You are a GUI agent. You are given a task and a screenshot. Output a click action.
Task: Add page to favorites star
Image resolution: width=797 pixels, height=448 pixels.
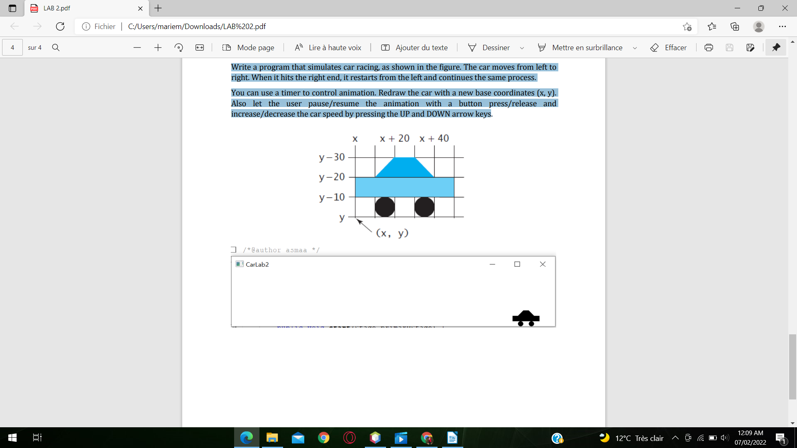[x=687, y=27]
